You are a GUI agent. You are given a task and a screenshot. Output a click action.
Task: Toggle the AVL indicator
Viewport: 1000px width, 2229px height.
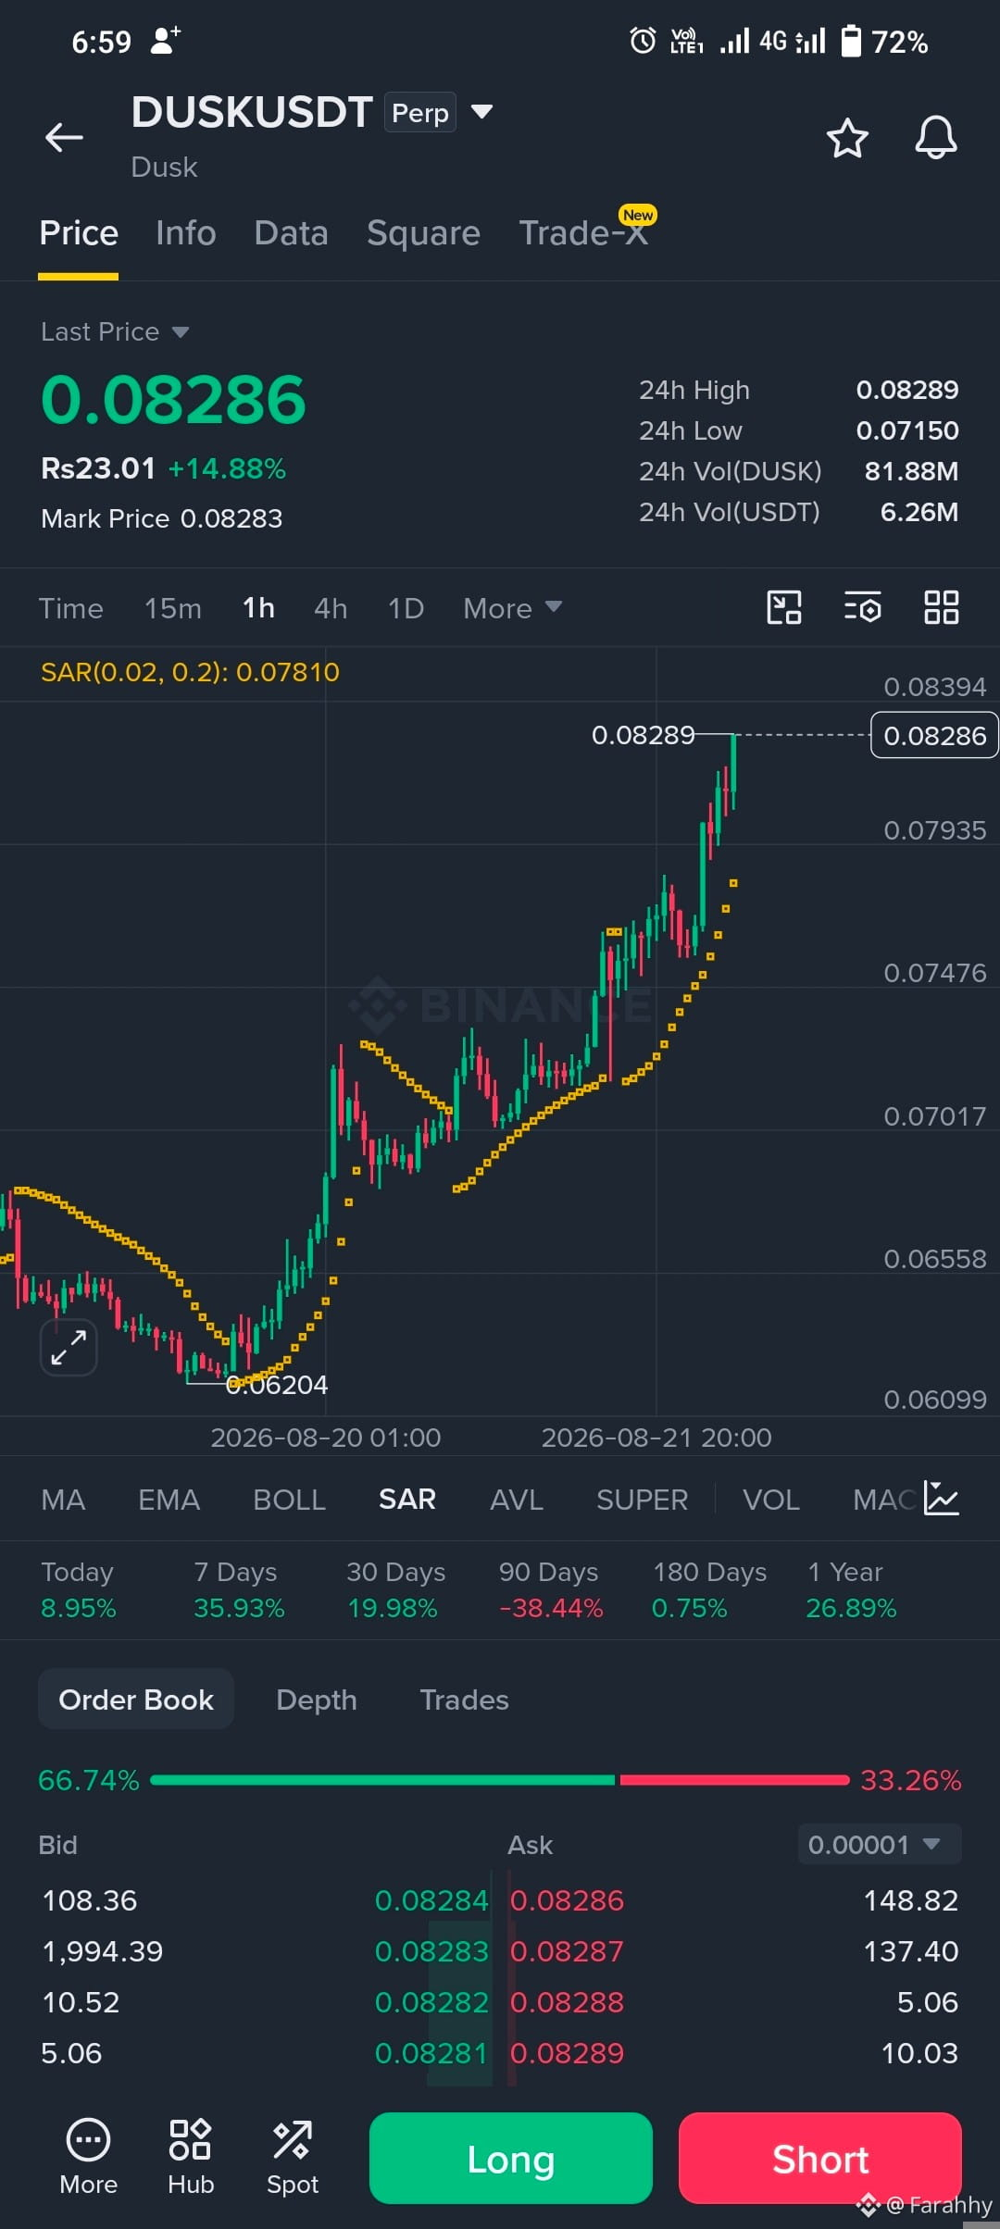coord(517,1500)
